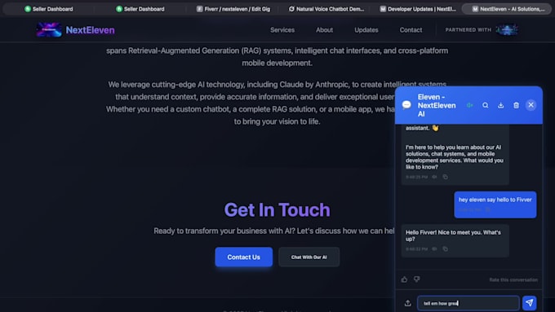Click the chat bubble icon in chat header
This screenshot has width=555, height=312.
tap(406, 105)
